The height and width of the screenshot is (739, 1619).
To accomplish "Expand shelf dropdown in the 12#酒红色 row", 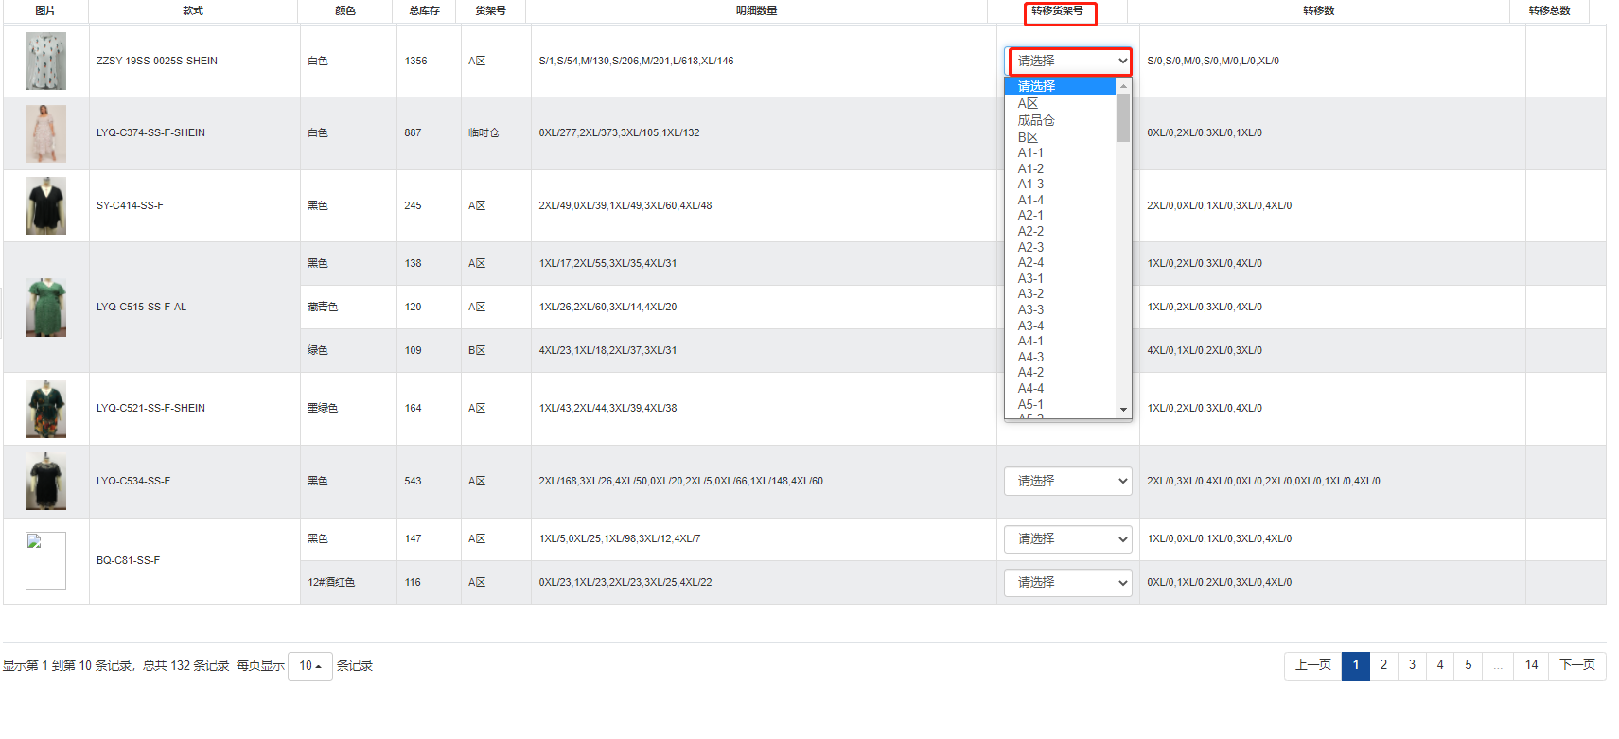I will click(1067, 583).
